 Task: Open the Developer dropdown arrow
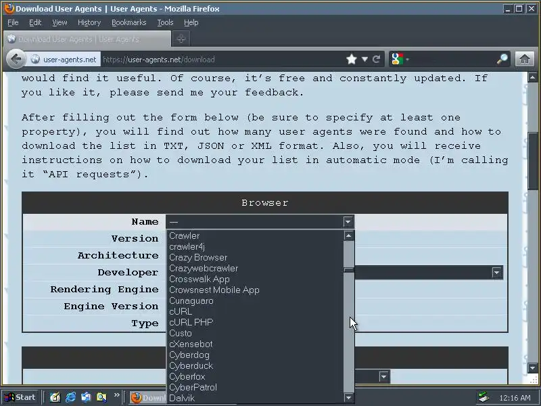496,273
